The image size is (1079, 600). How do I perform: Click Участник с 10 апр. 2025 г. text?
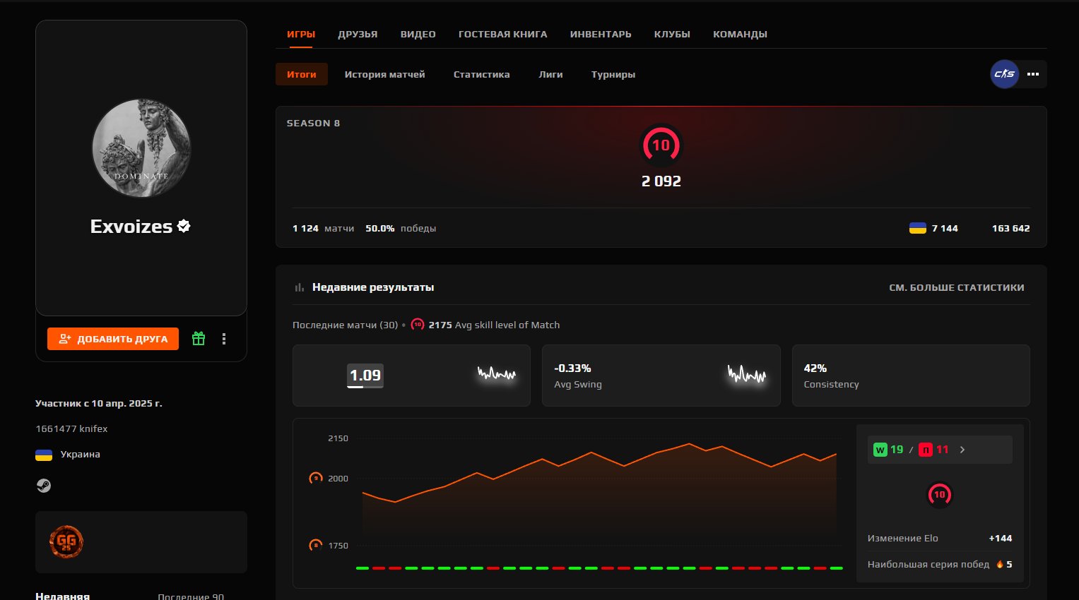[x=99, y=403]
